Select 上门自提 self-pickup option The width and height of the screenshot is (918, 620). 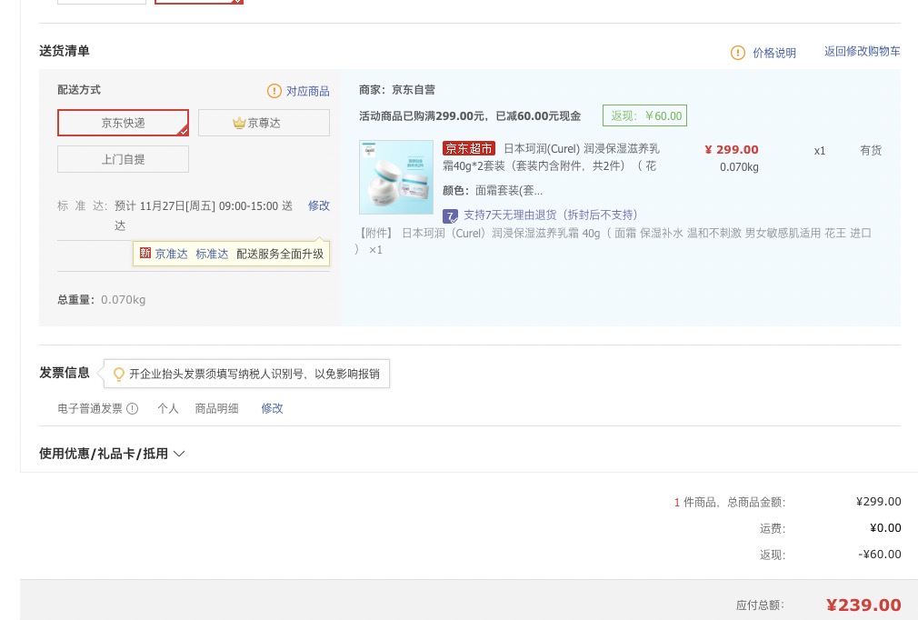(x=123, y=159)
